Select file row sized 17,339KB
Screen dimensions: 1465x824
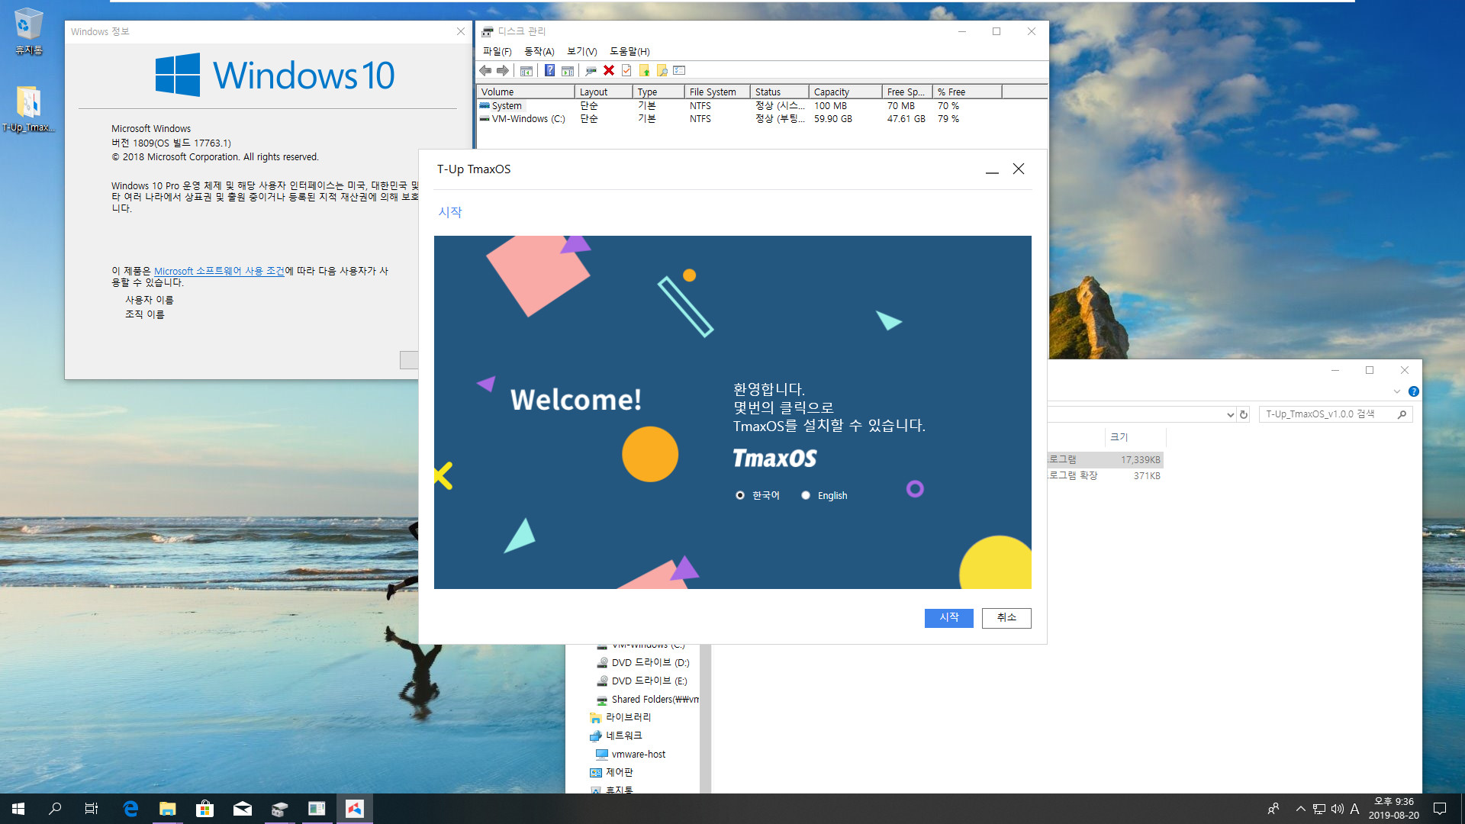coord(1106,459)
